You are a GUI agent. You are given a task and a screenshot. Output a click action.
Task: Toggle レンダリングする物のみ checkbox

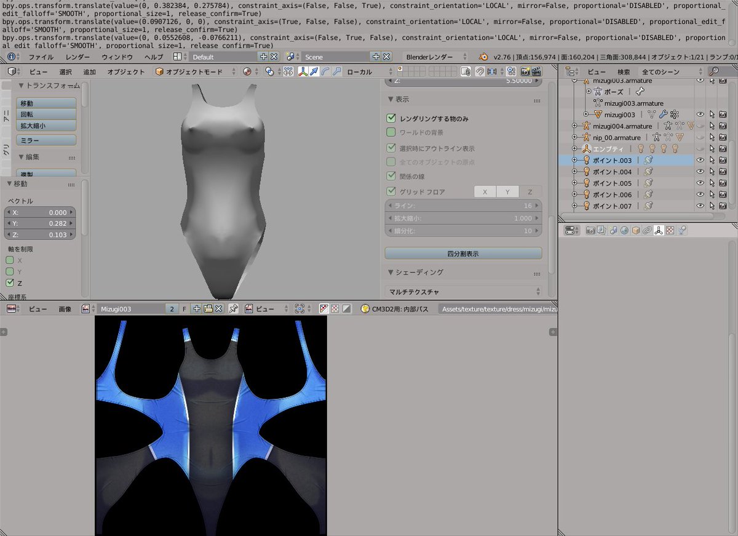click(391, 118)
